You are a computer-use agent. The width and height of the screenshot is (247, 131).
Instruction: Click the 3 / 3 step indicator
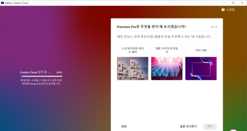214,27
